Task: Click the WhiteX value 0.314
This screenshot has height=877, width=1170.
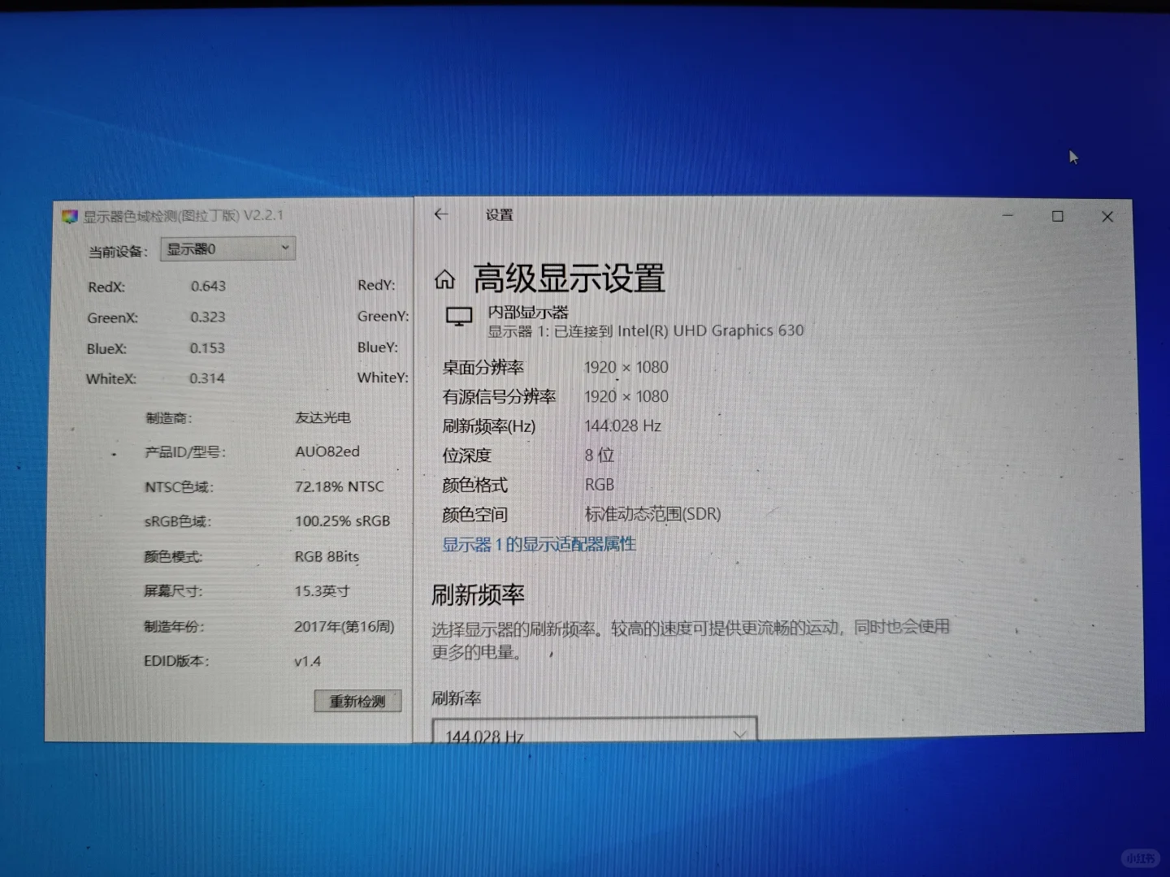Action: click(x=206, y=378)
